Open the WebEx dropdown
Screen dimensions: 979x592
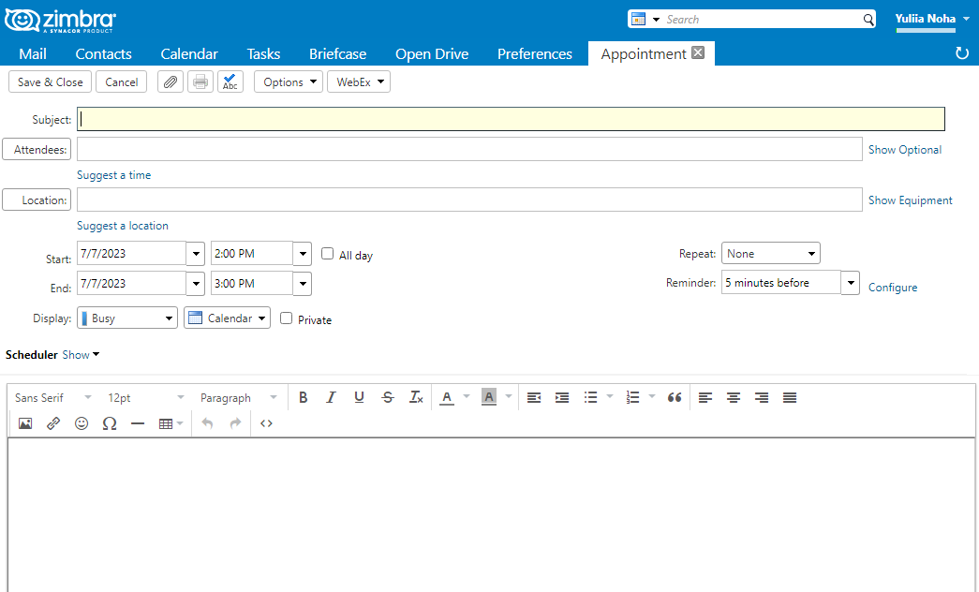point(359,81)
